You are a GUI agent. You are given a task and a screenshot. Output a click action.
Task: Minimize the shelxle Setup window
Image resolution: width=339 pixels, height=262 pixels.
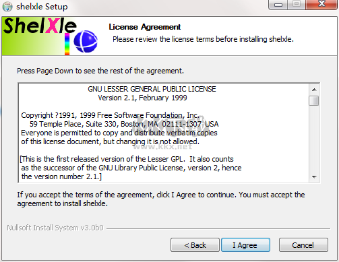pyautogui.click(x=278, y=5)
